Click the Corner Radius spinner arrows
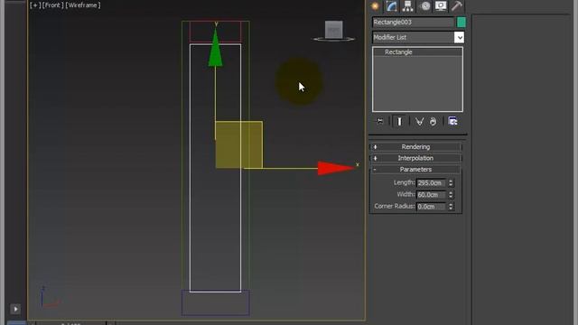This screenshot has width=578, height=325. [451, 207]
